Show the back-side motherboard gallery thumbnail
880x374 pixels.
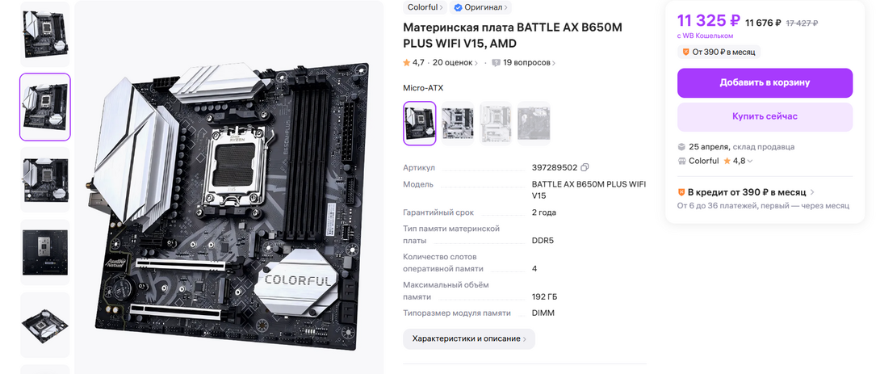coord(45,252)
